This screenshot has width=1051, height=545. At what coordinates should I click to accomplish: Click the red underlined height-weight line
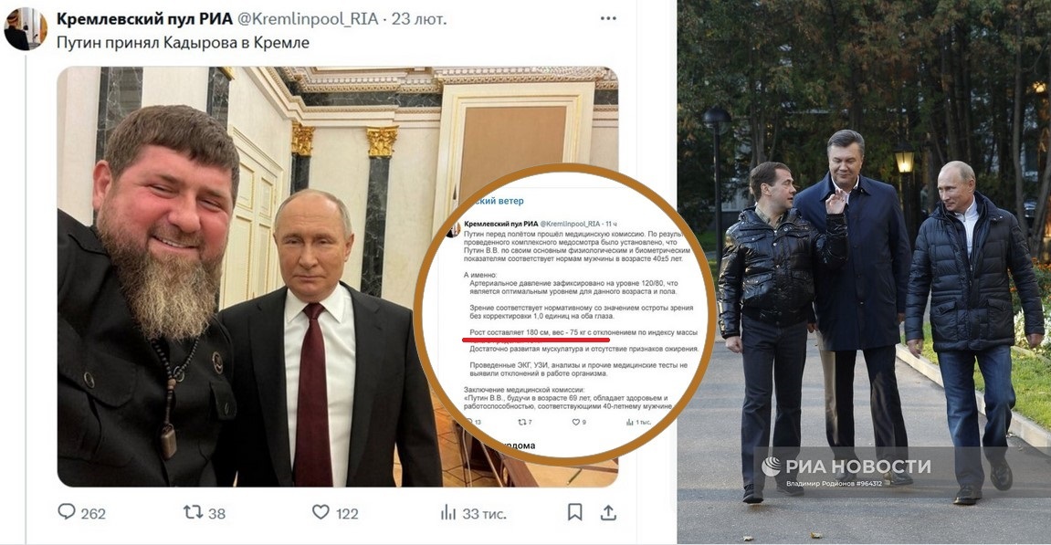coord(583,332)
